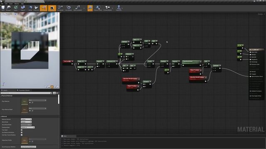This screenshot has width=266, height=149.
Task: Open the Help menu
Action: pos(22,4)
